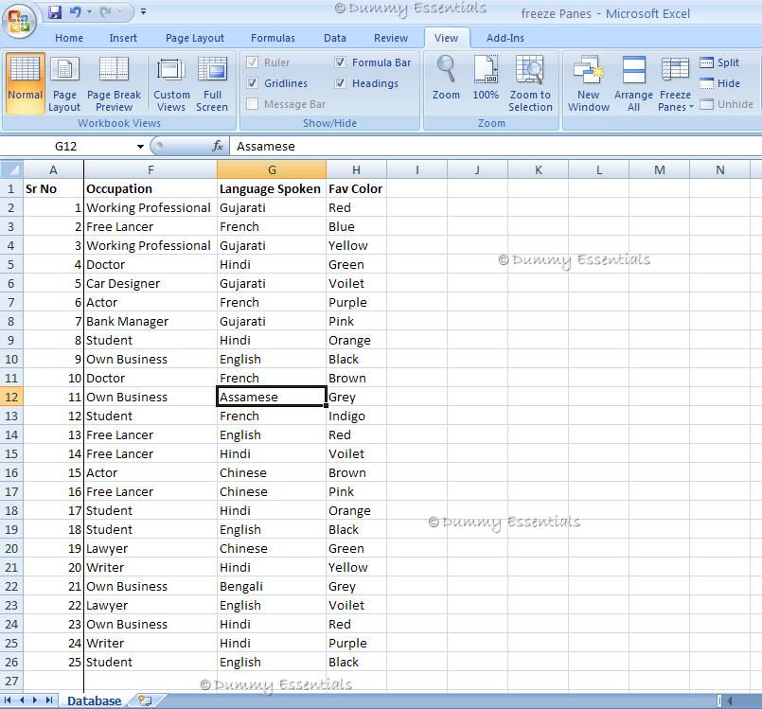Select the Fav Color header cell
This screenshot has height=709, width=762.
pyautogui.click(x=356, y=188)
